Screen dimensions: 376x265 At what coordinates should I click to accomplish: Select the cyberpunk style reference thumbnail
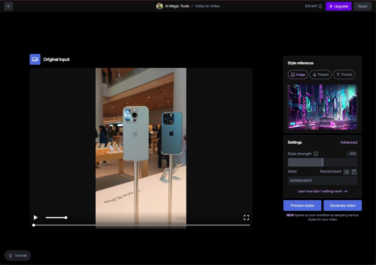[x=322, y=107]
